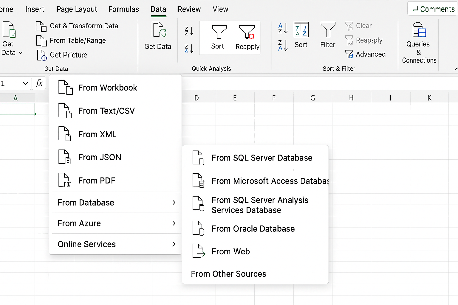Toggle the Filter funnel
Screen dimensions: 458x305
(328, 35)
